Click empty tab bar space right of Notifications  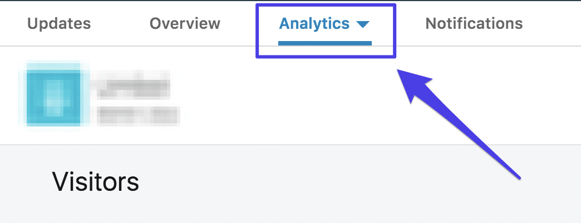click(x=554, y=24)
